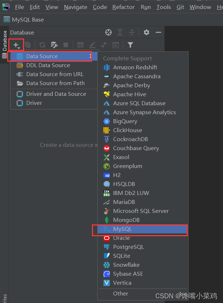
Task: Select IBM Db2 LUW data source
Action: click(143, 193)
